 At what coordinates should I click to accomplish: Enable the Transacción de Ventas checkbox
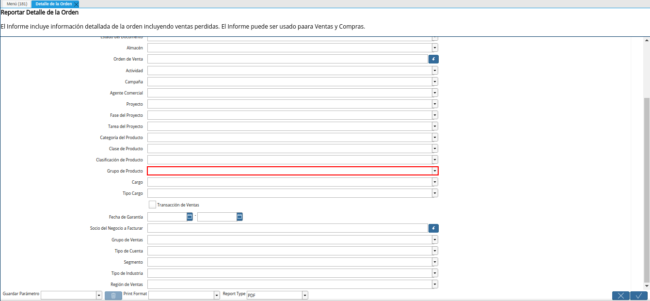152,205
